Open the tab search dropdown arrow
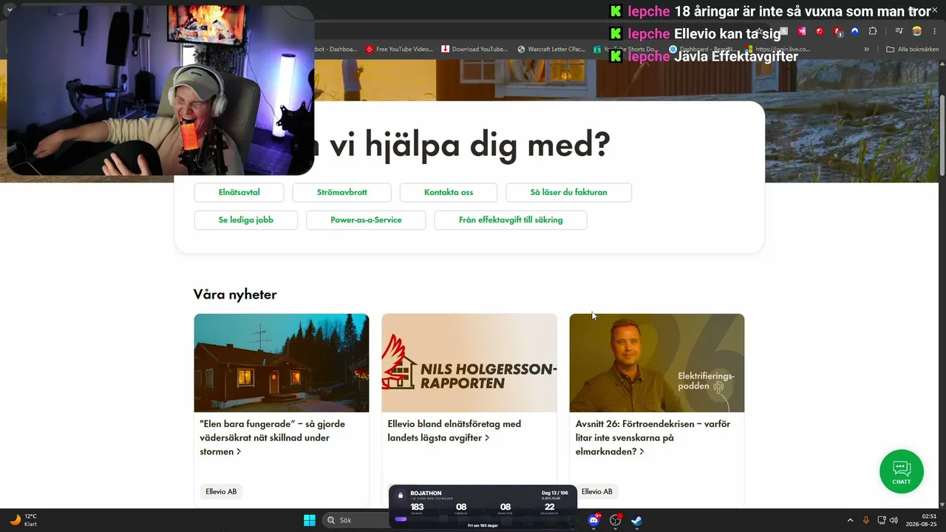The image size is (946, 532). [x=10, y=10]
